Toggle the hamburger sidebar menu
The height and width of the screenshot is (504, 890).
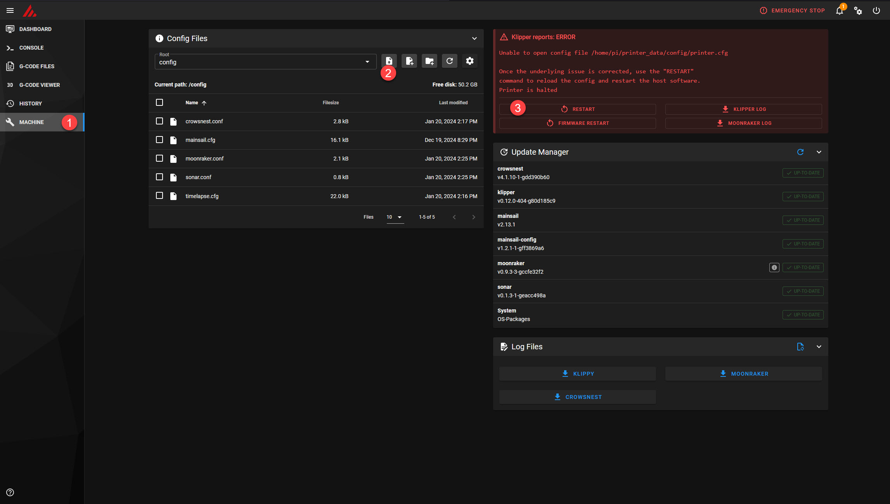pyautogui.click(x=10, y=10)
